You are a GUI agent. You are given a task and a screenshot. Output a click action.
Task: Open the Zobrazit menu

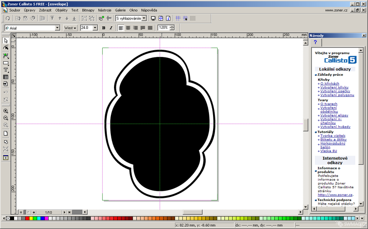pyautogui.click(x=45, y=10)
